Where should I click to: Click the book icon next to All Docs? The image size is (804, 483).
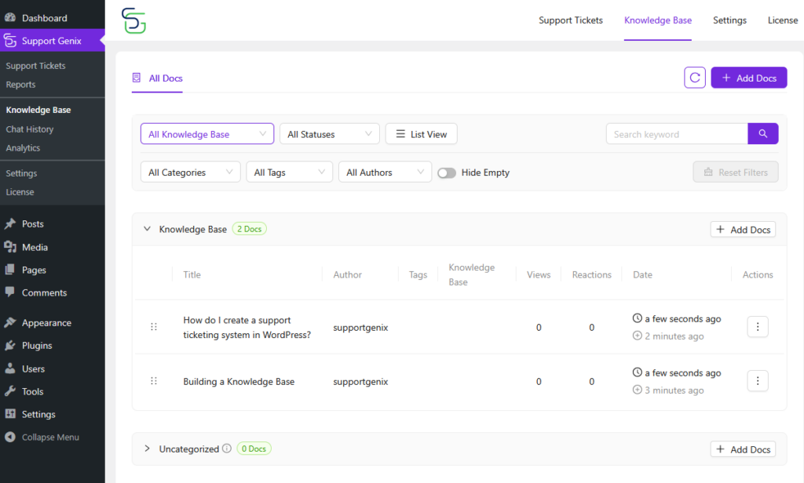click(135, 78)
